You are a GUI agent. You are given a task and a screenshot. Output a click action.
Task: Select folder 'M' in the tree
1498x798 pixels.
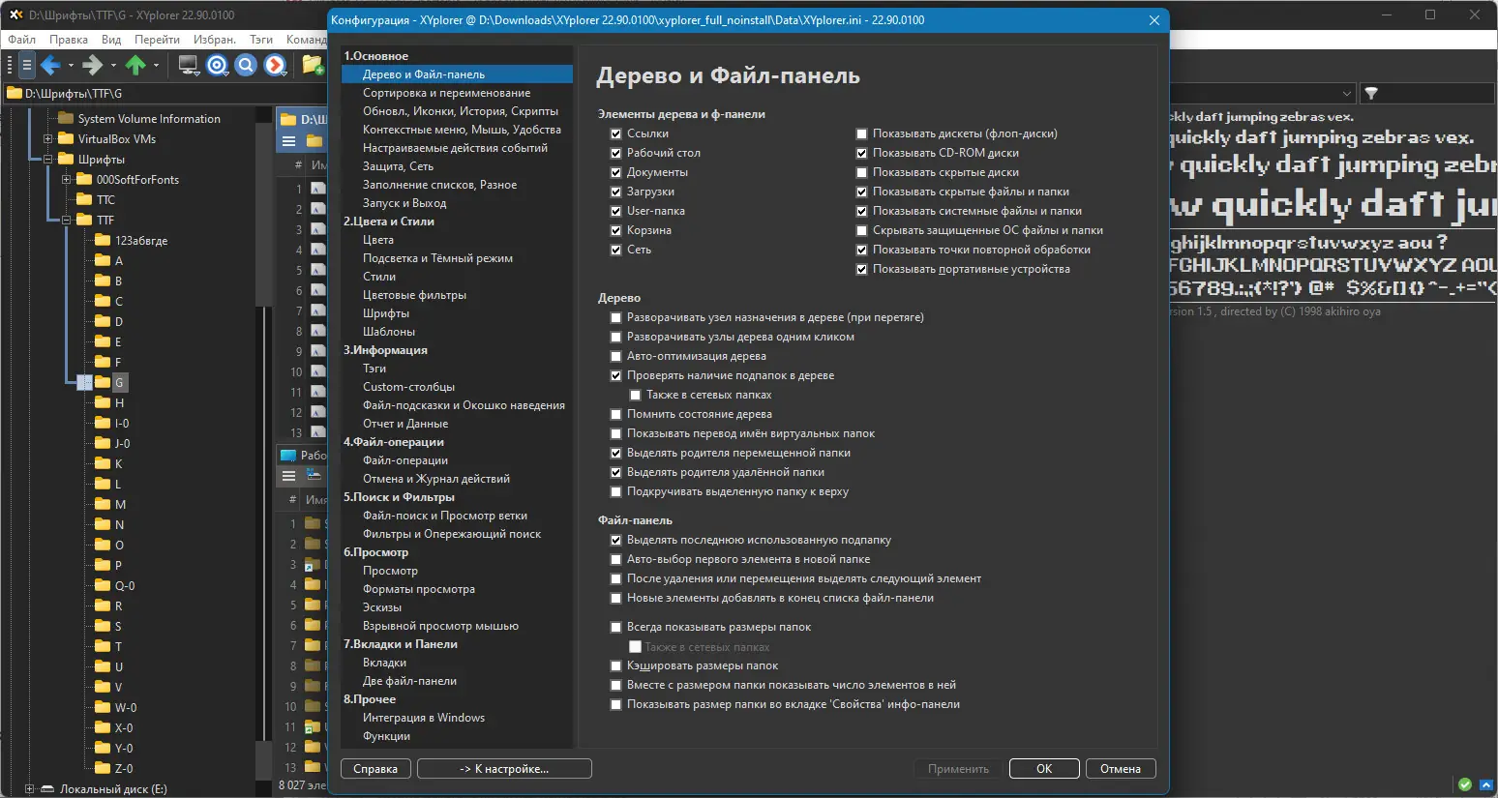(120, 505)
